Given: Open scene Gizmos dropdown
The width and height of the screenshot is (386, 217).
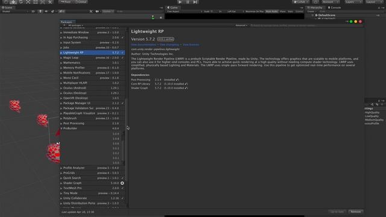Looking at the screenshot, I should click(108, 11).
